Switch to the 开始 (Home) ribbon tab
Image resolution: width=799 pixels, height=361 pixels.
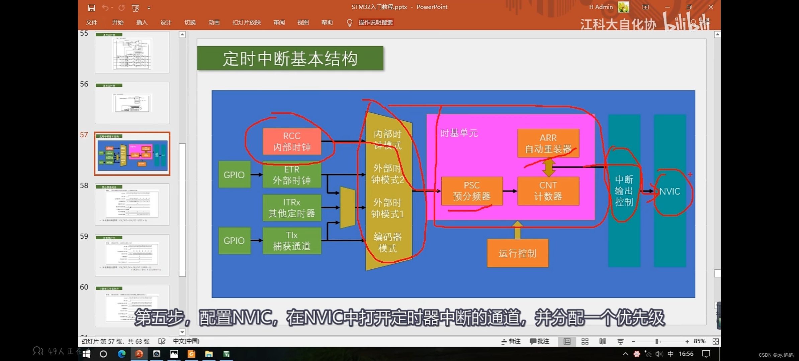(x=118, y=22)
